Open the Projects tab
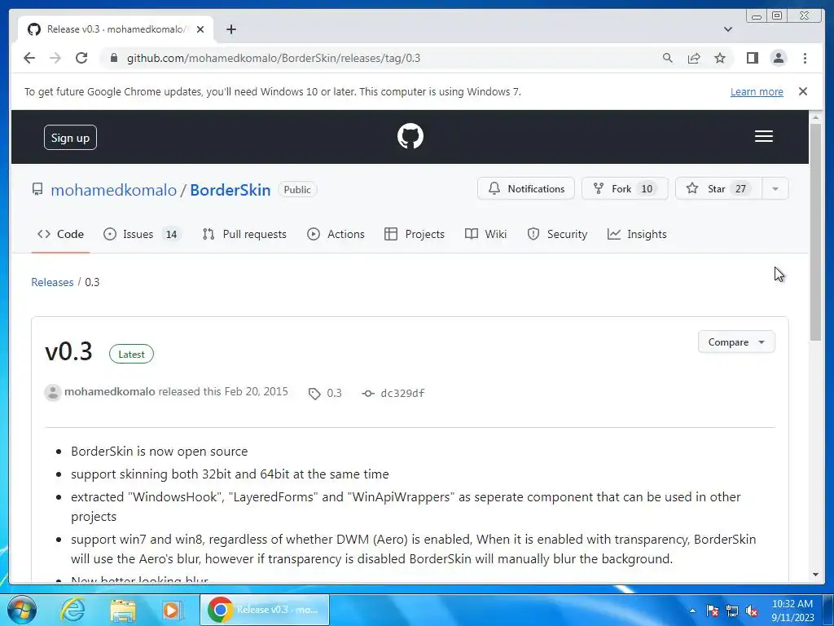The height and width of the screenshot is (626, 834). (x=415, y=234)
